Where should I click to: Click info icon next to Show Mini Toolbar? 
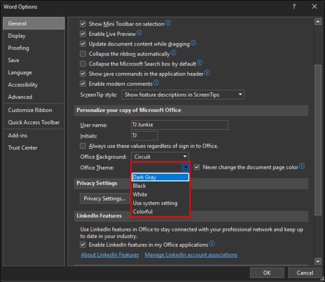[168, 23]
